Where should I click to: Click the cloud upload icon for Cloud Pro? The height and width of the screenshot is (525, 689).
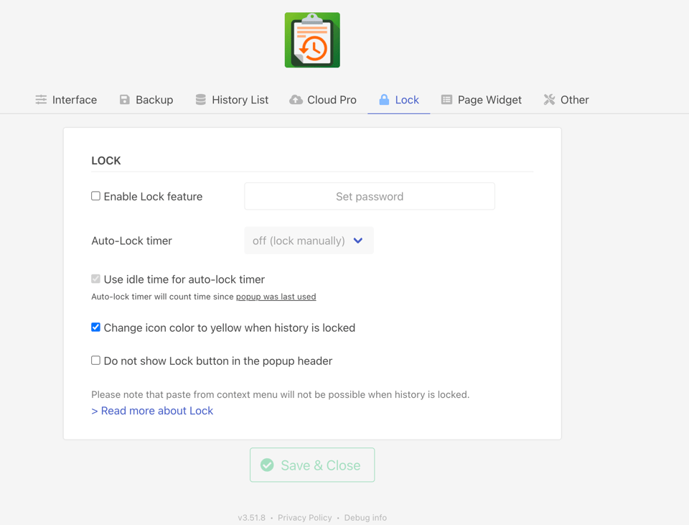[x=296, y=100]
